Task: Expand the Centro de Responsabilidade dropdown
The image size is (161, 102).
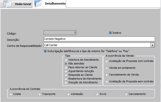Action: coord(152,45)
